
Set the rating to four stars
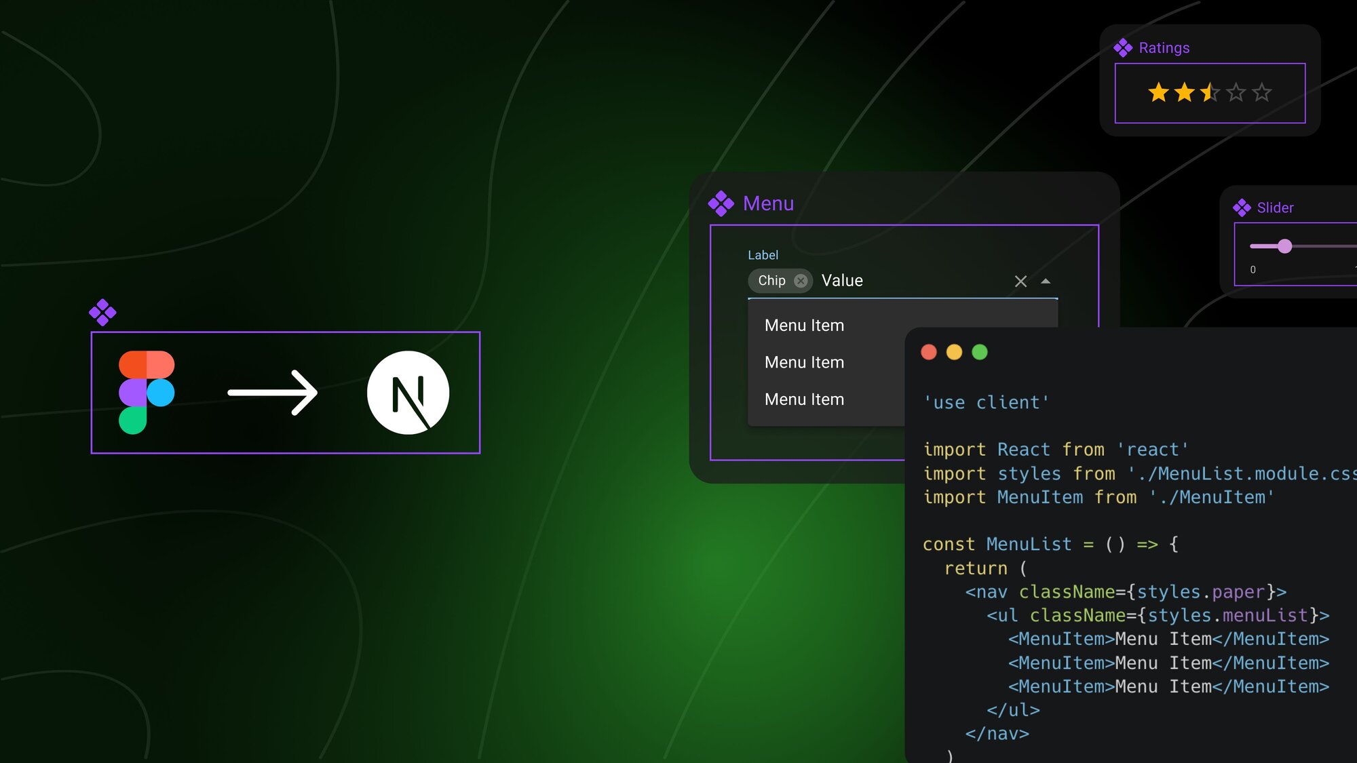click(x=1236, y=92)
